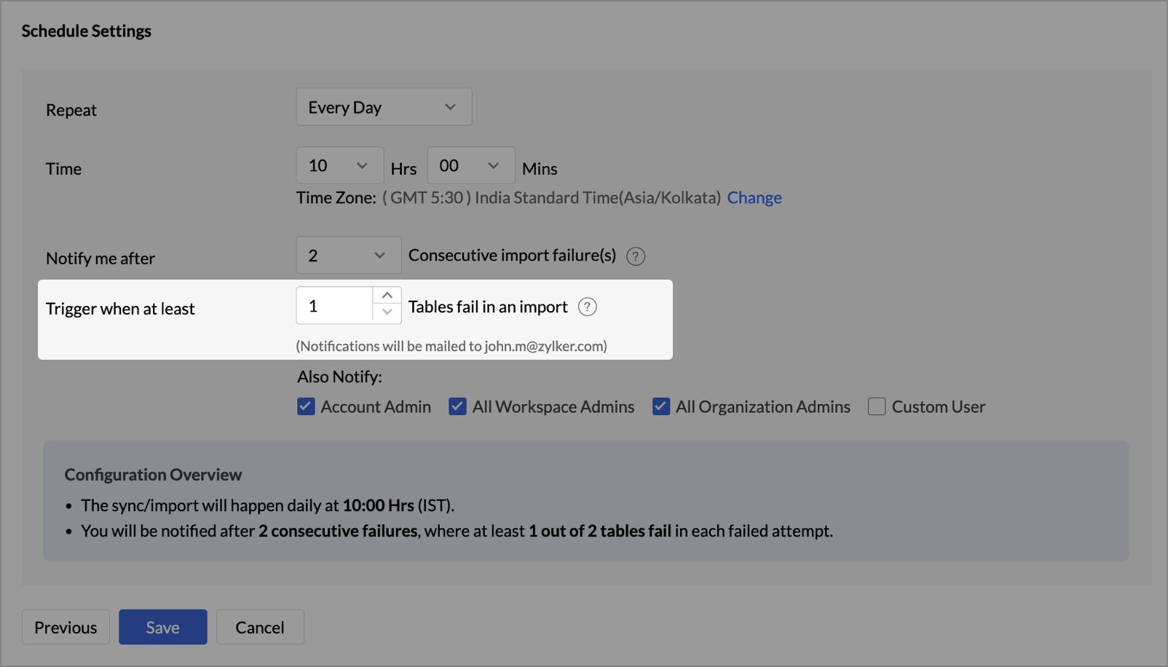This screenshot has width=1168, height=667.
Task: Enable the Custom User checkbox
Action: 877,406
